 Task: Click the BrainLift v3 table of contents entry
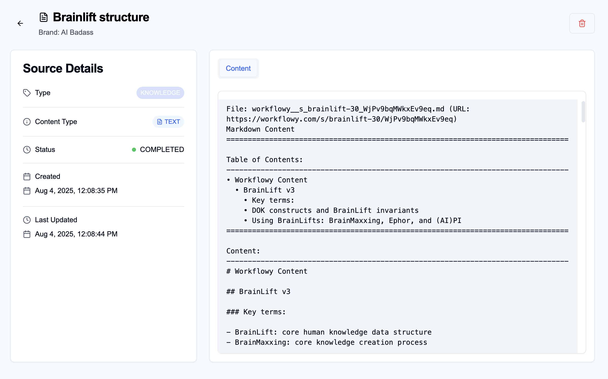[269, 190]
